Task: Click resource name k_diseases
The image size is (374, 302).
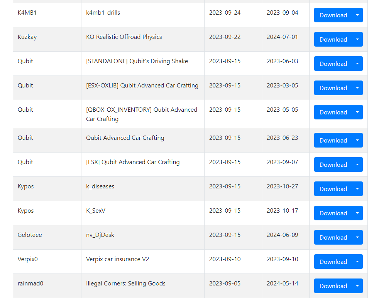Action: (100, 186)
